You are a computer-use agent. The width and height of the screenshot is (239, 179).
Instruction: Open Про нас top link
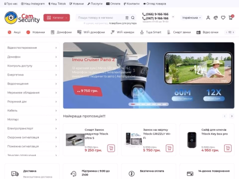tap(11, 3)
